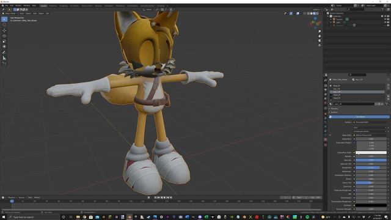Switch perspective/orthographic with grid icon
Viewport: 391px width, 220px height.
click(x=320, y=45)
